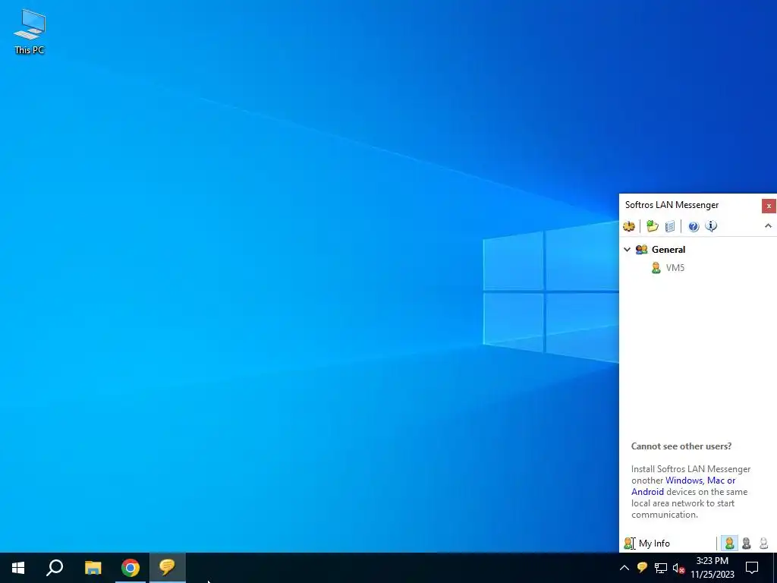This screenshot has width=777, height=583.
Task: Click the Softros Messenger taskbar button
Action: click(x=168, y=568)
